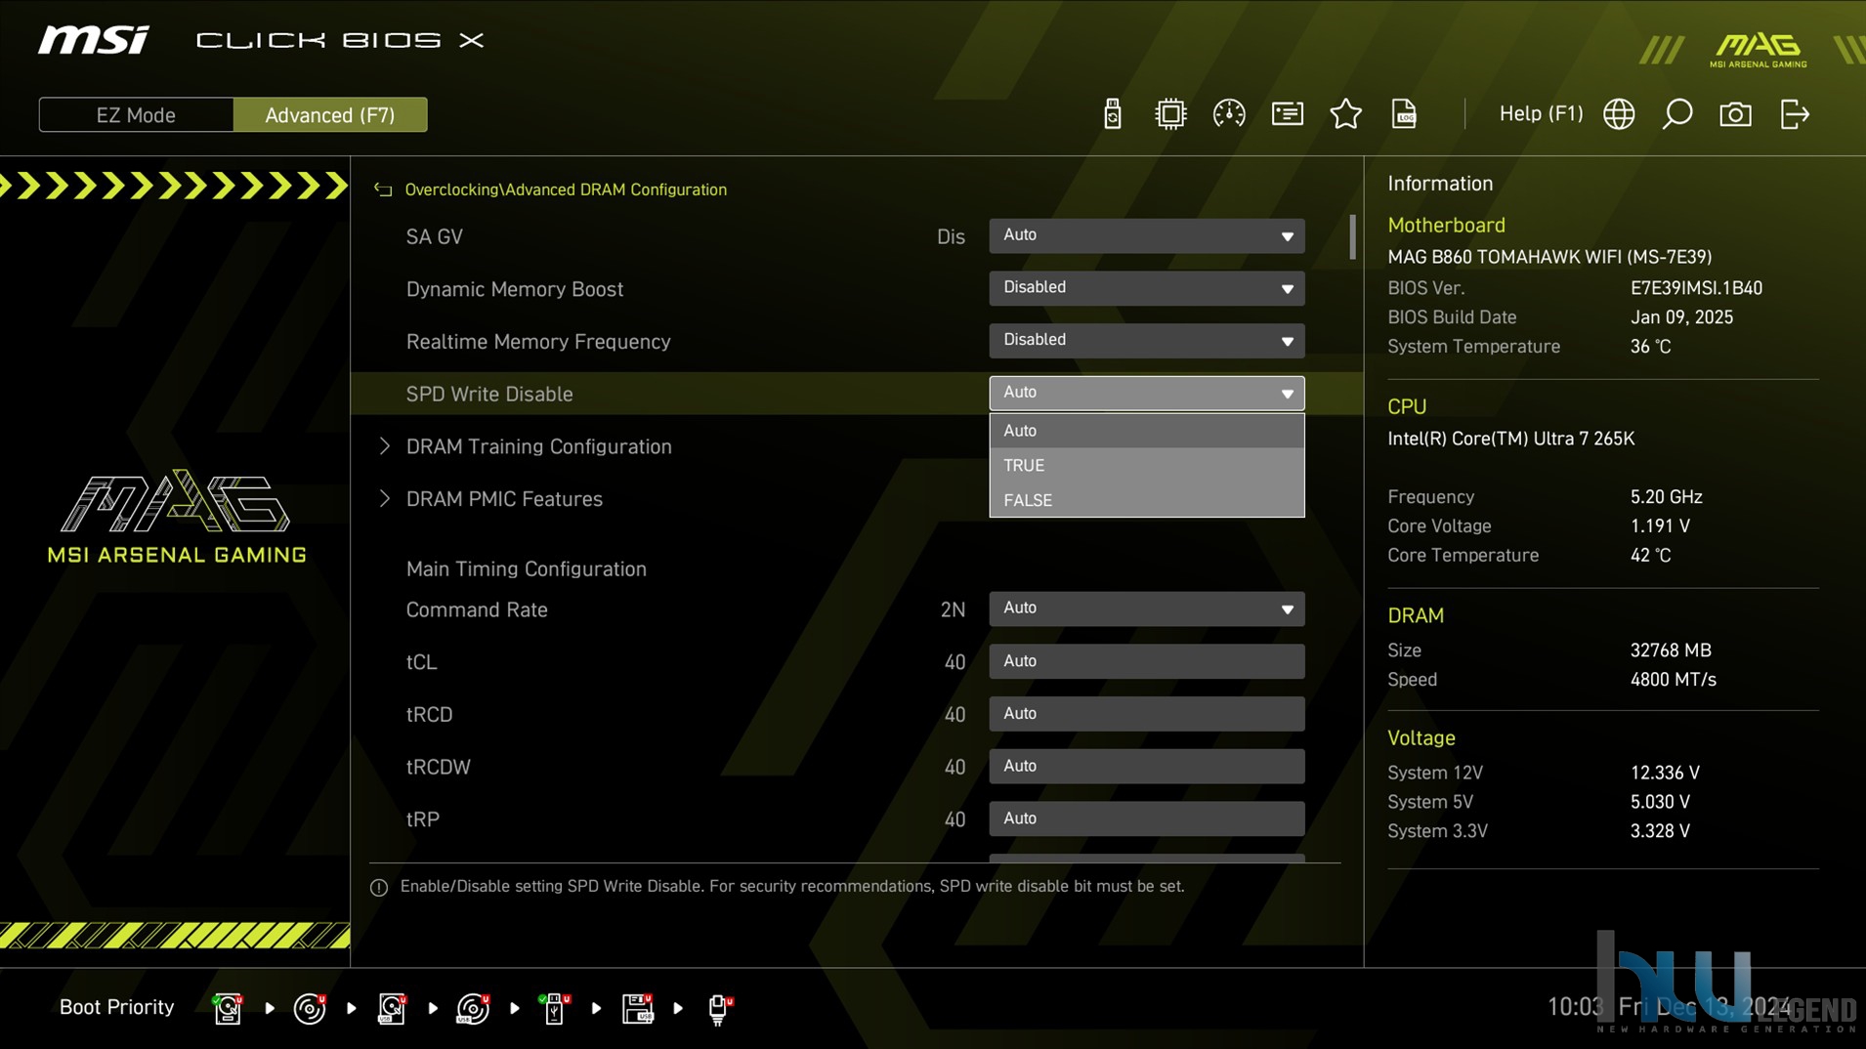
Task: Open the speedometer hardware monitor icon
Action: [1229, 114]
